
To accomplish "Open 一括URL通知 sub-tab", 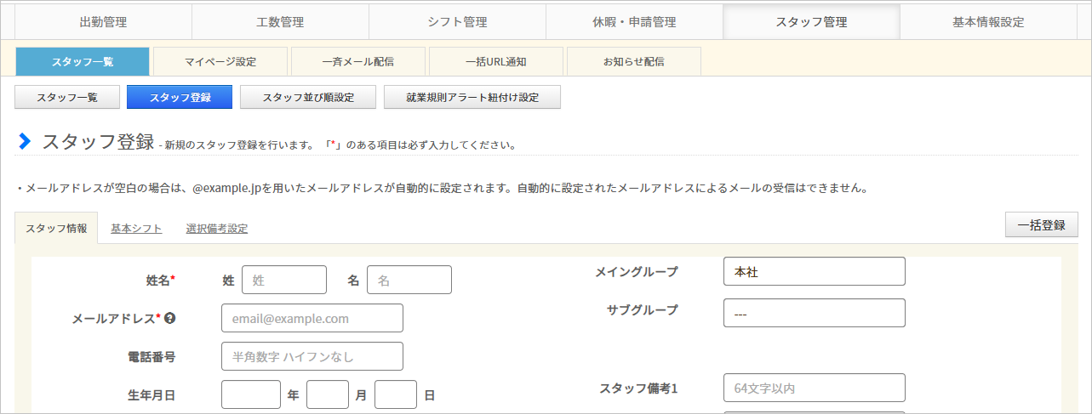I will (496, 61).
